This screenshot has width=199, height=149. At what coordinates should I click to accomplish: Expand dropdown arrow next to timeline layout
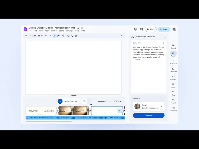tap(89, 101)
